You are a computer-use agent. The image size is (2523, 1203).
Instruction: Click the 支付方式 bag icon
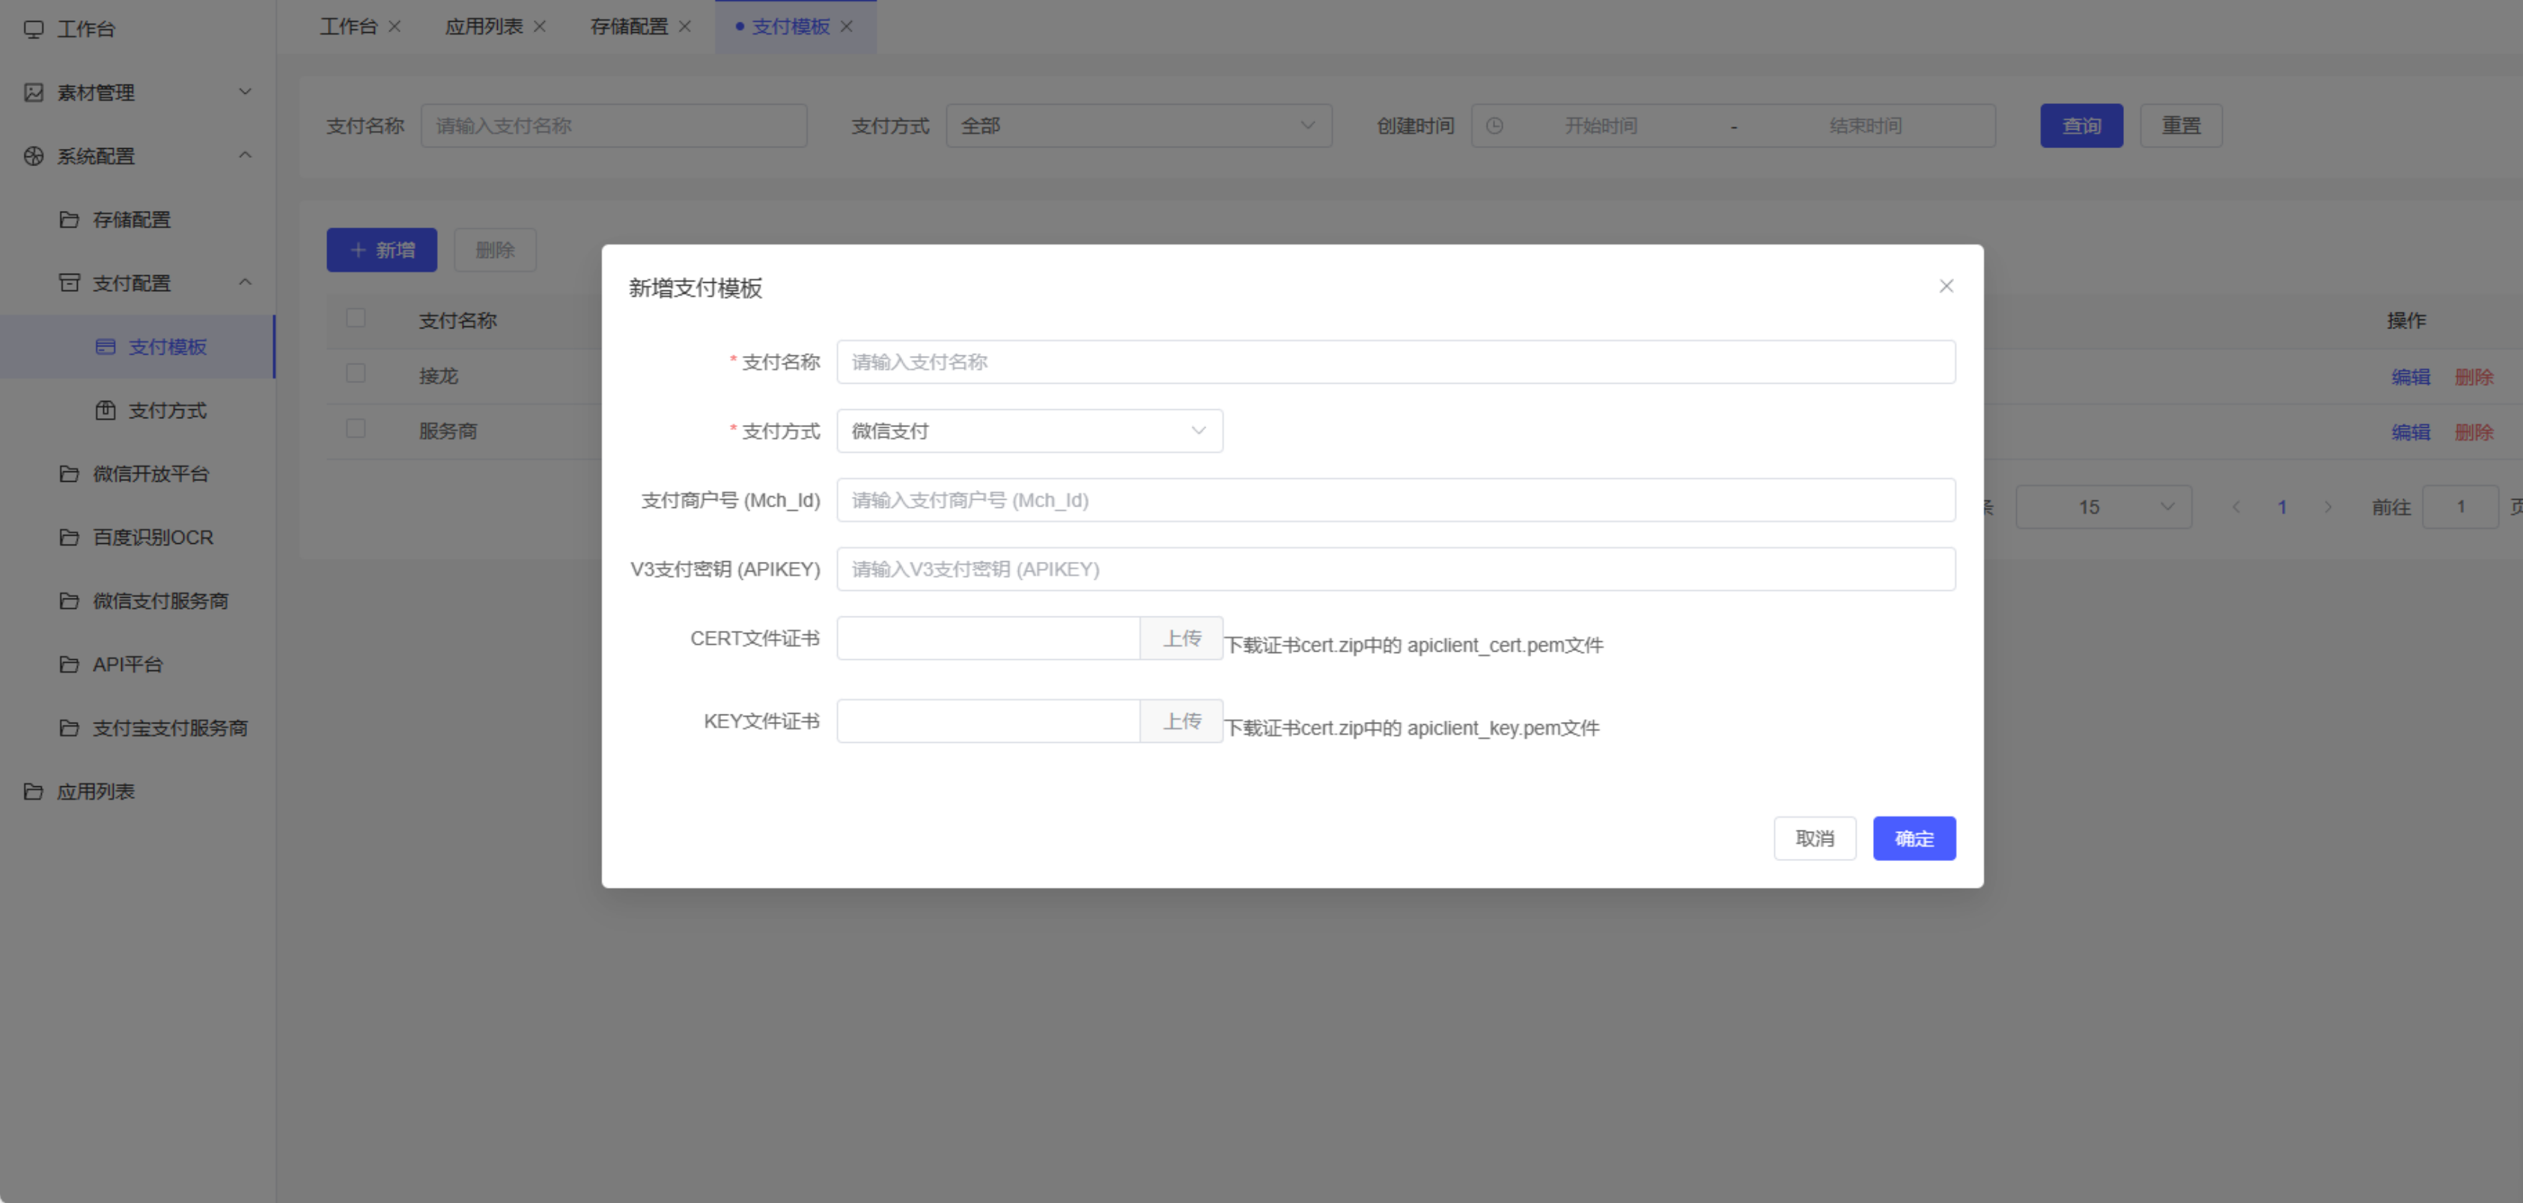(105, 410)
